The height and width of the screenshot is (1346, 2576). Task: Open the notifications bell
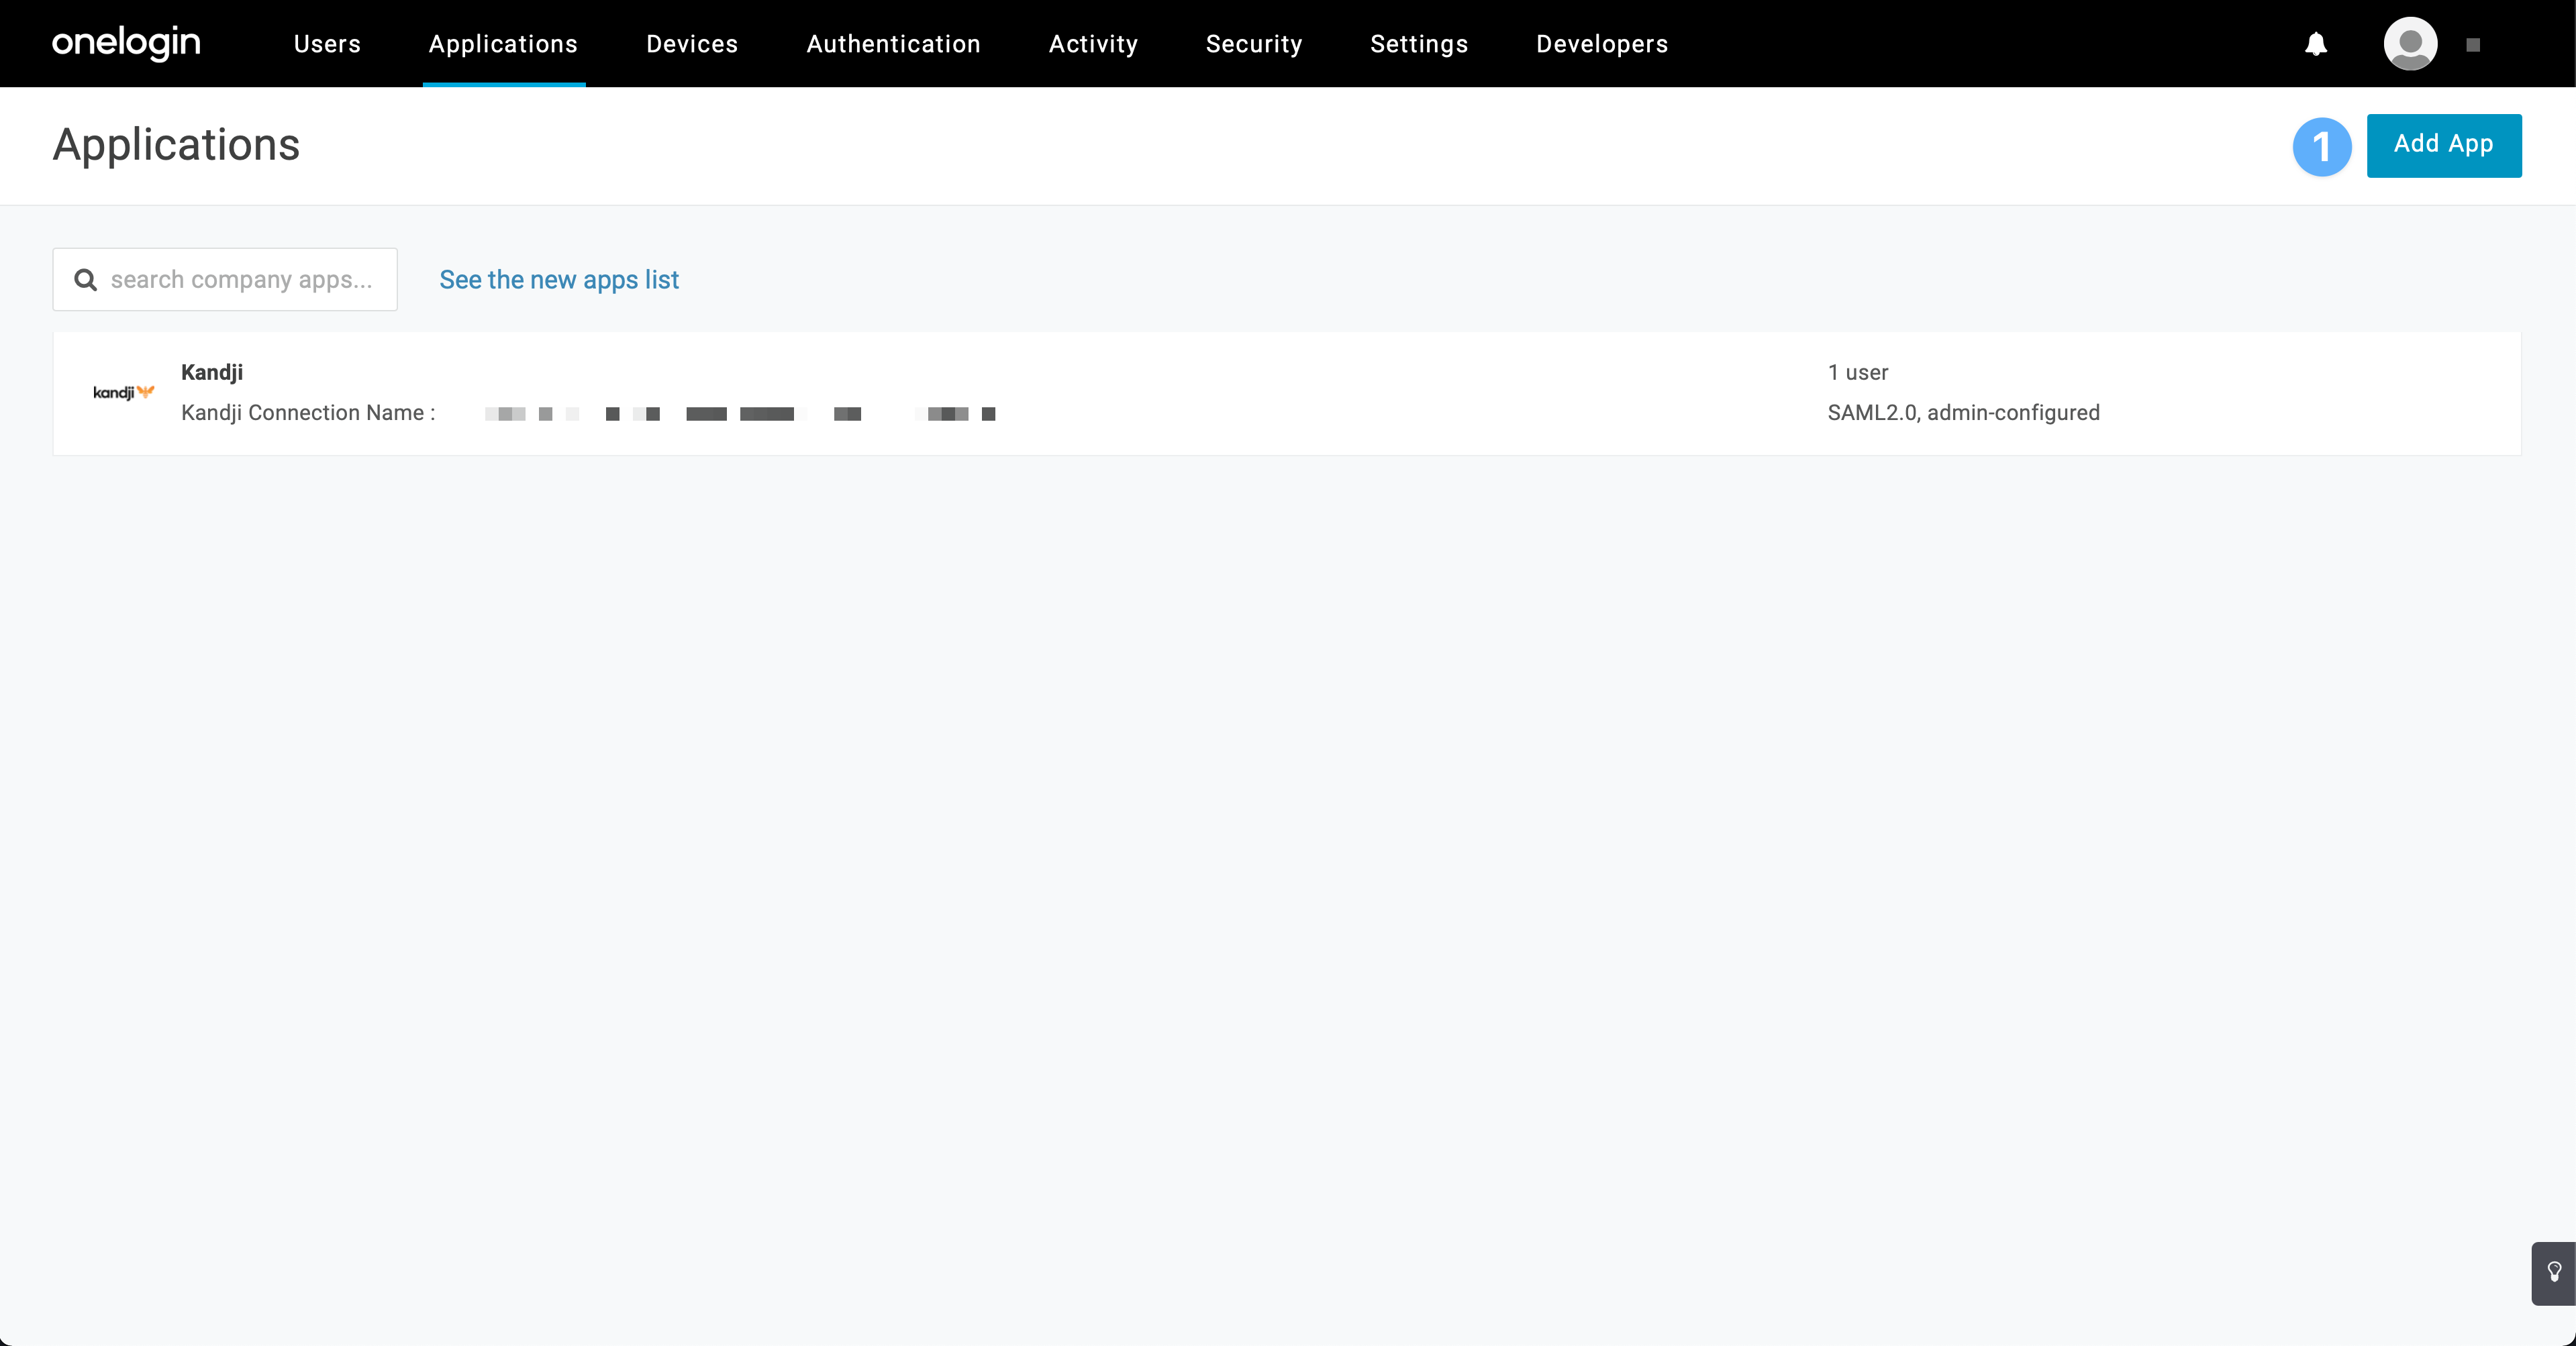point(2316,44)
